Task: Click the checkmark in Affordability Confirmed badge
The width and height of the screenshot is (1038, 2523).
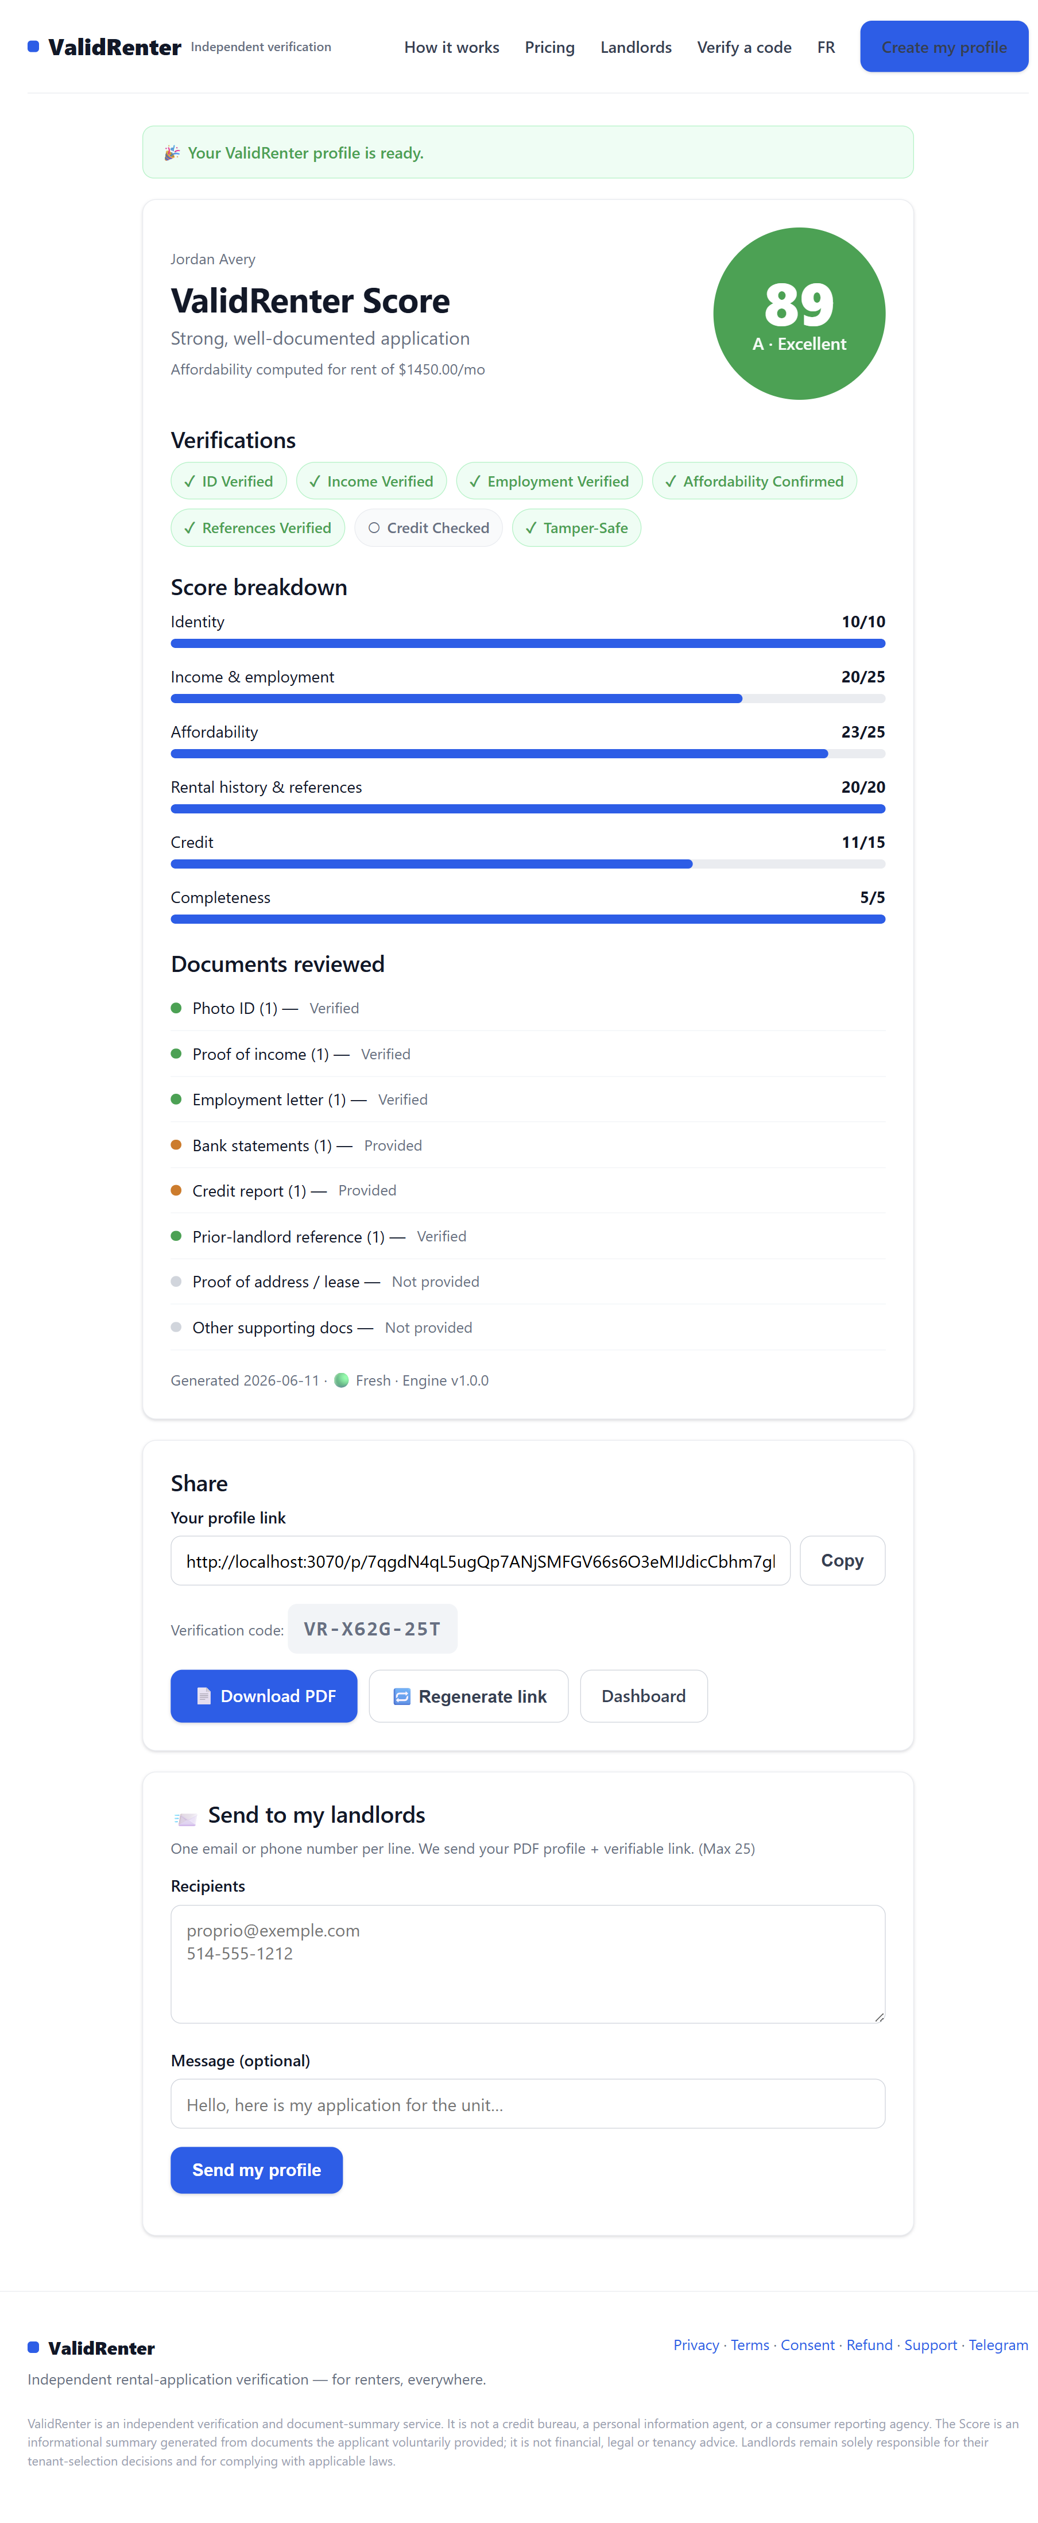Action: [671, 481]
